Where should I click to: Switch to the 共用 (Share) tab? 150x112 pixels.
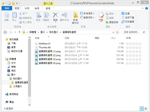pos(27,8)
